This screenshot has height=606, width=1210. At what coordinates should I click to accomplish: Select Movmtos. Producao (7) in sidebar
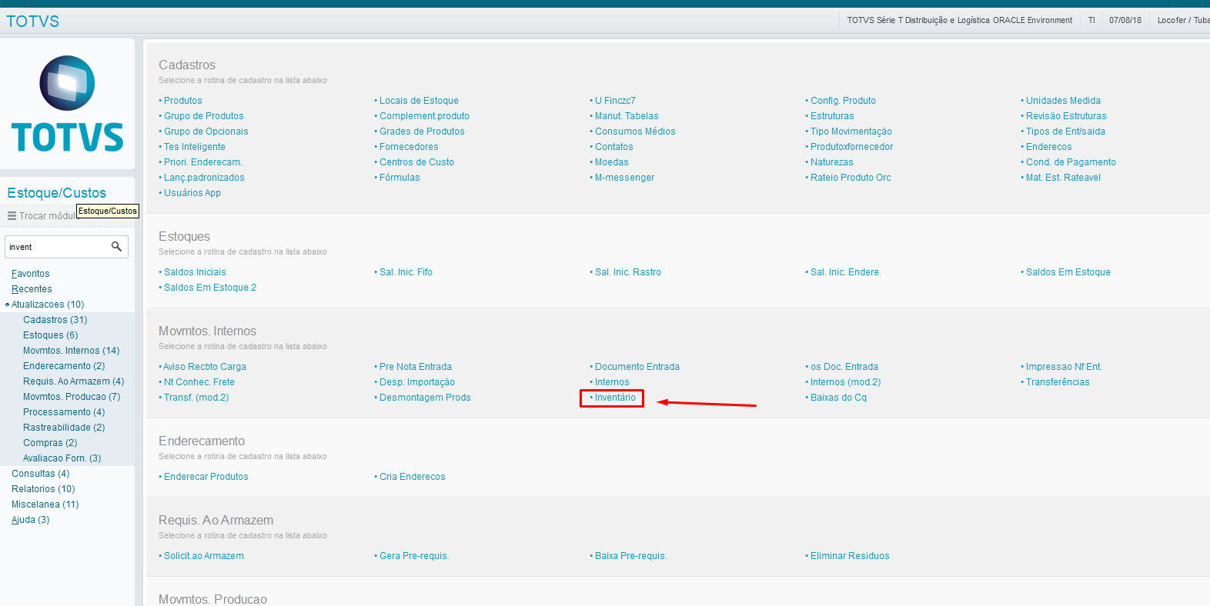coord(72,397)
